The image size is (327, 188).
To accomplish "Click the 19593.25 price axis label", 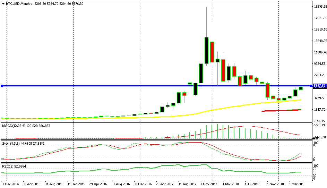I will click(x=320, y=7).
